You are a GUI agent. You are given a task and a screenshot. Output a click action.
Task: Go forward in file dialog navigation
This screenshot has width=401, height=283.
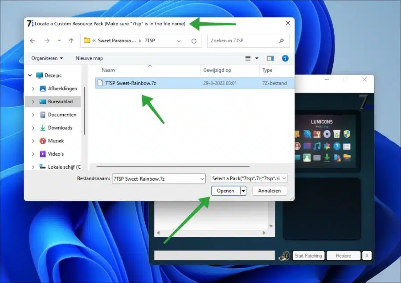click(47, 40)
